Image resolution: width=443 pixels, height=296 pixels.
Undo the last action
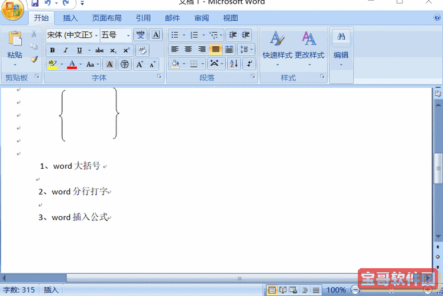tap(47, 3)
